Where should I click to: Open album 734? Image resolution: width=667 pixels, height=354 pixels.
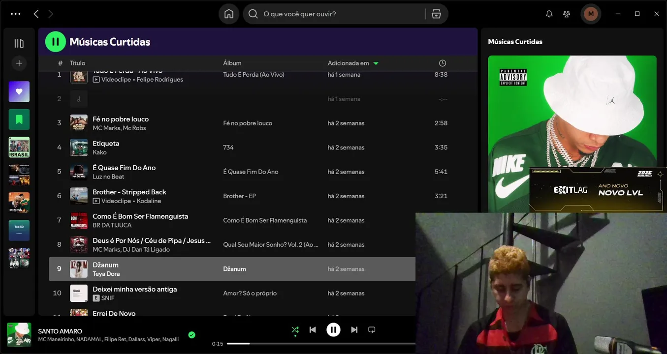[x=228, y=147]
